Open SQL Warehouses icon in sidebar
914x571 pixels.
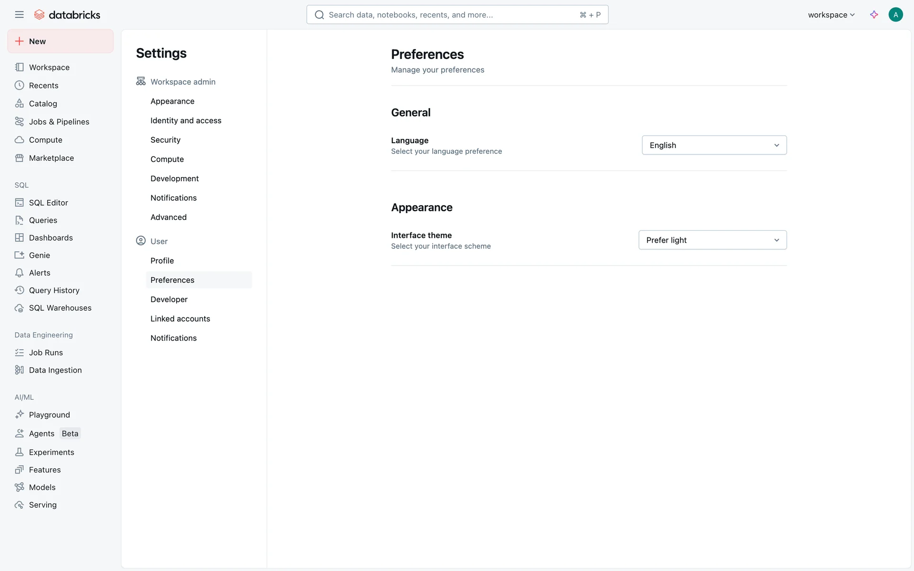point(19,308)
